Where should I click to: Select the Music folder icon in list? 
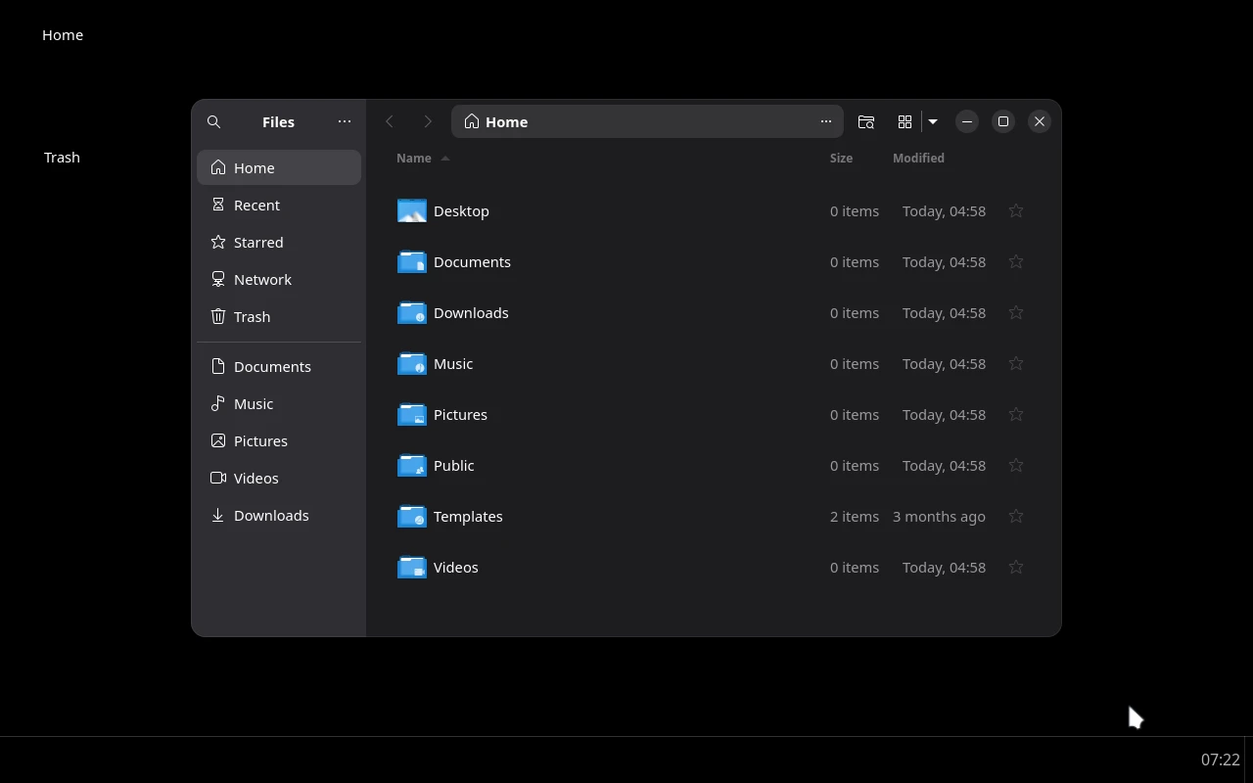click(x=412, y=363)
